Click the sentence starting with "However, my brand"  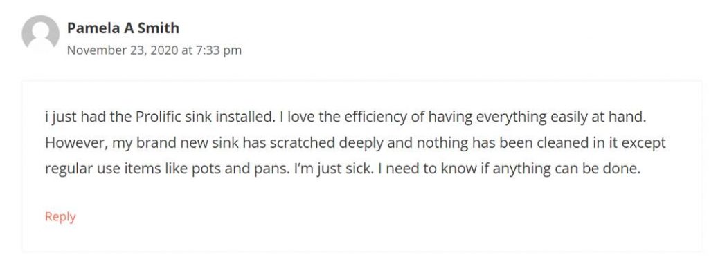coord(355,156)
